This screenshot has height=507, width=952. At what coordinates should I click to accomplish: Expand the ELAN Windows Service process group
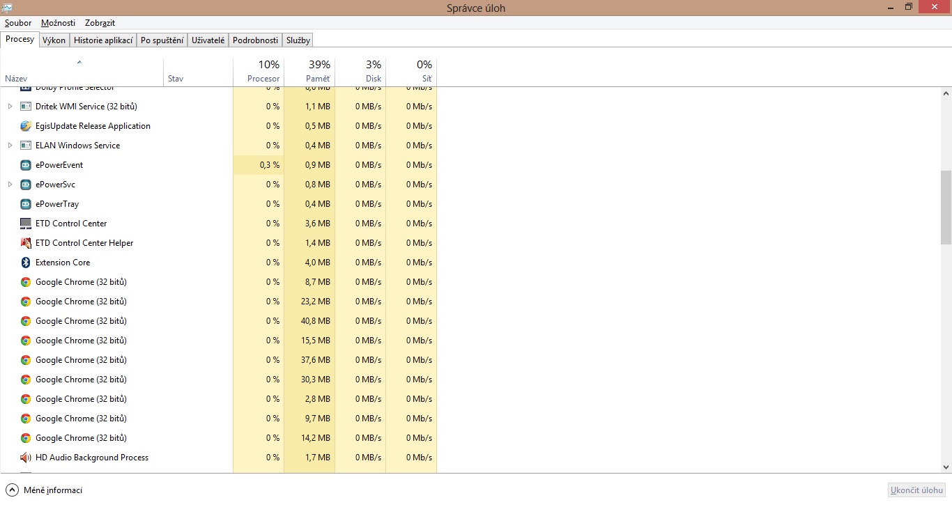(x=10, y=146)
